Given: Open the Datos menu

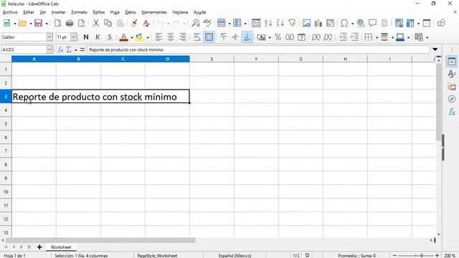Looking at the screenshot, I should click(131, 12).
